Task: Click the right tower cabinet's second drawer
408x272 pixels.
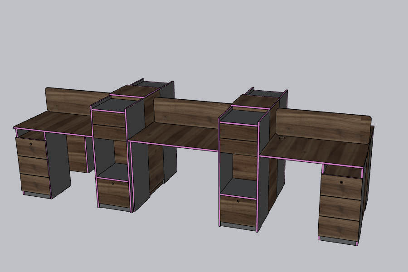Action: point(238,147)
